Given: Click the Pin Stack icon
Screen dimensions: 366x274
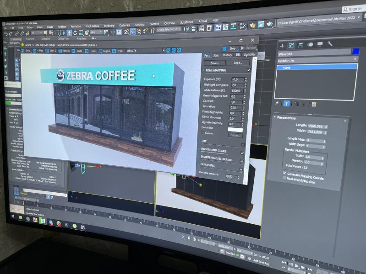Looking at the screenshot, I should 277,103.
